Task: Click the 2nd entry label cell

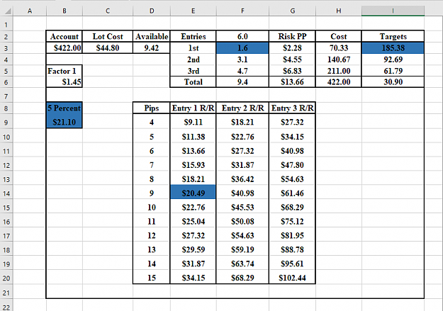Action: click(x=194, y=60)
